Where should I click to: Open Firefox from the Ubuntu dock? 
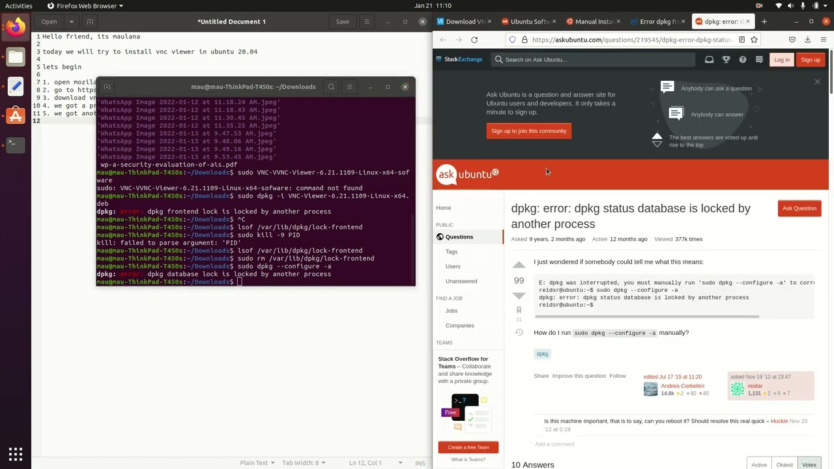pos(16,27)
